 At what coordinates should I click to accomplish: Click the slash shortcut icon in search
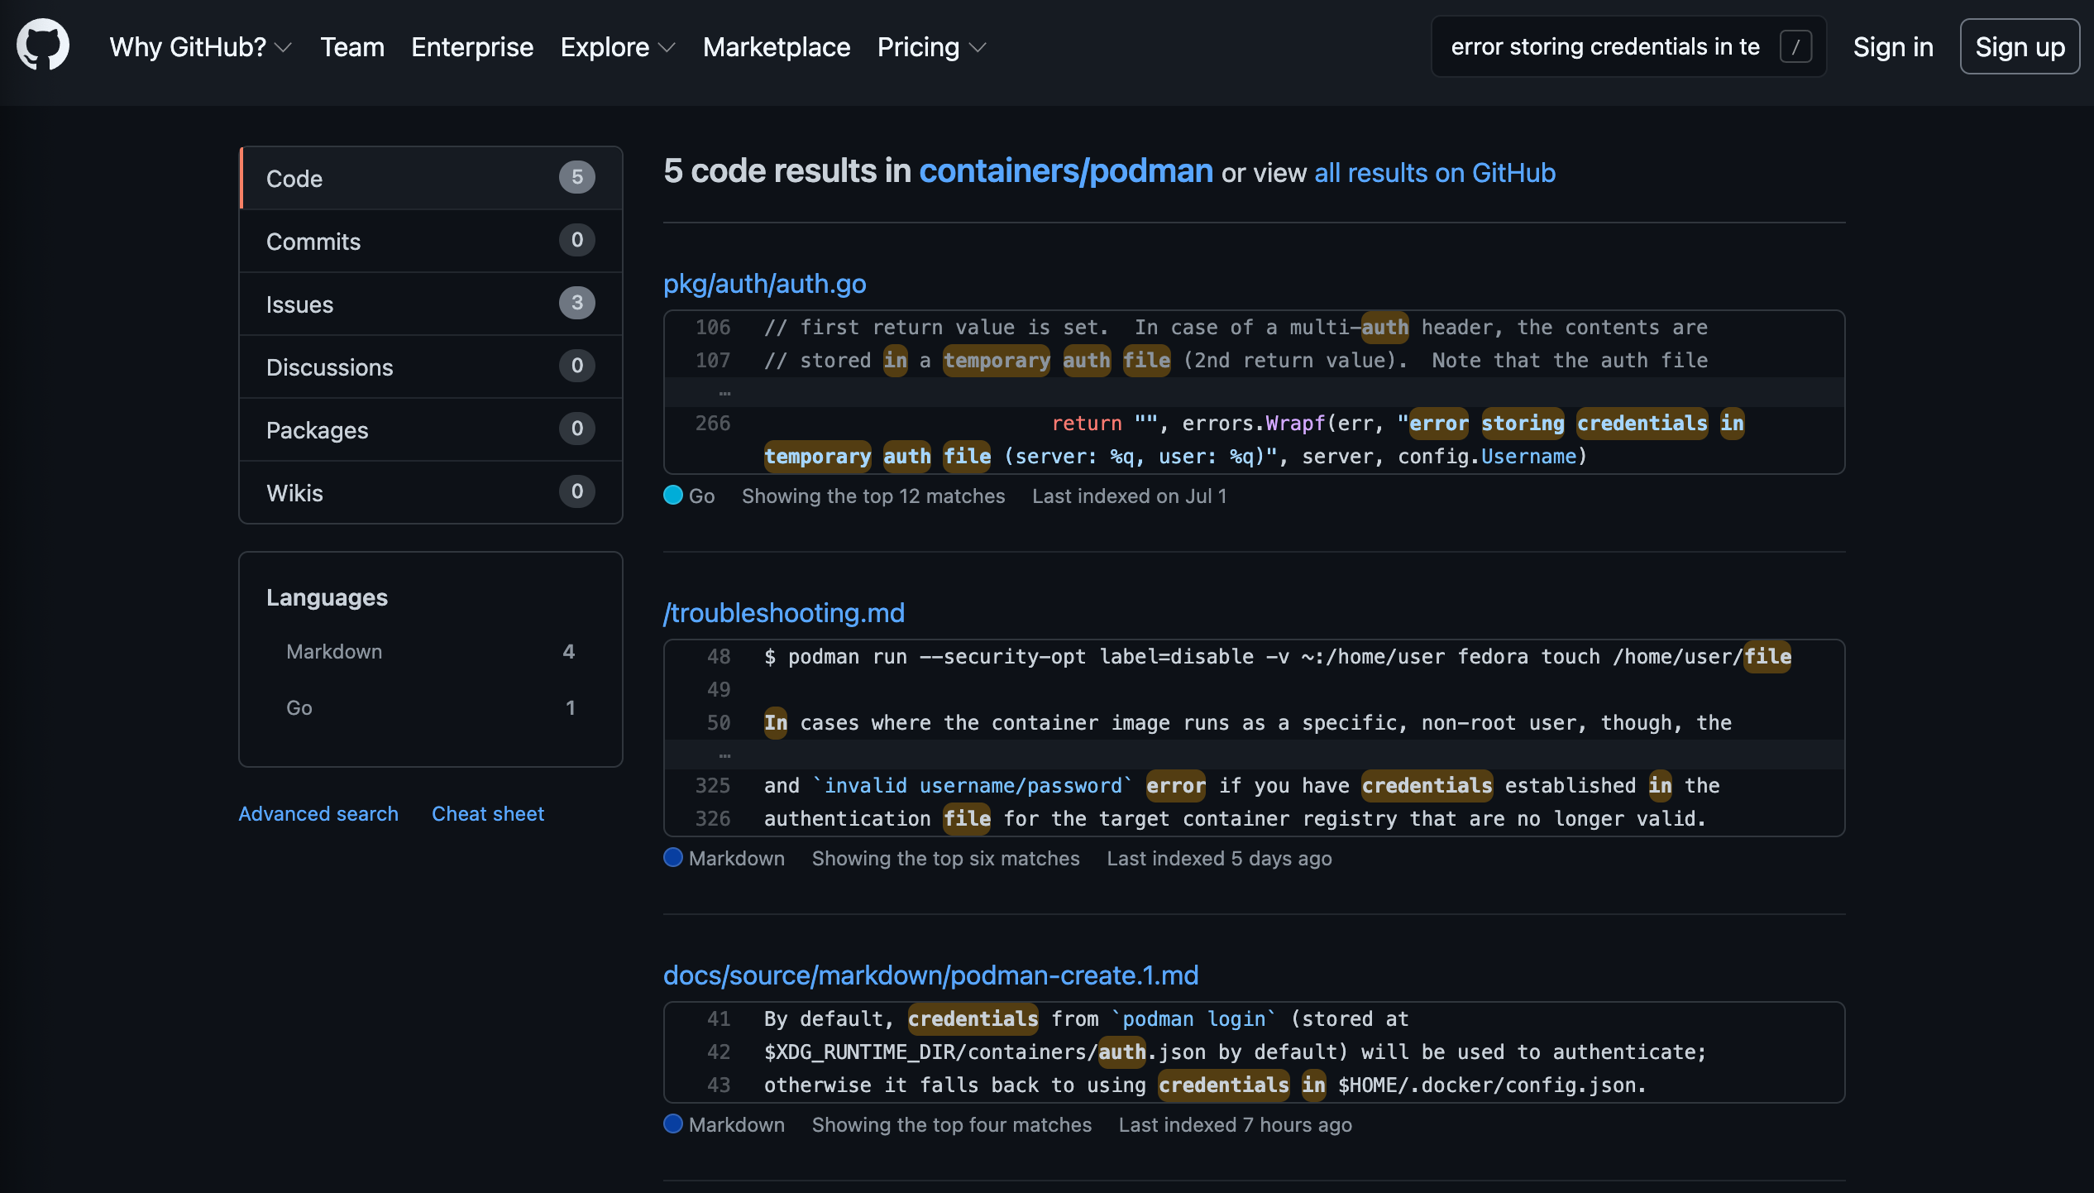click(x=1795, y=47)
